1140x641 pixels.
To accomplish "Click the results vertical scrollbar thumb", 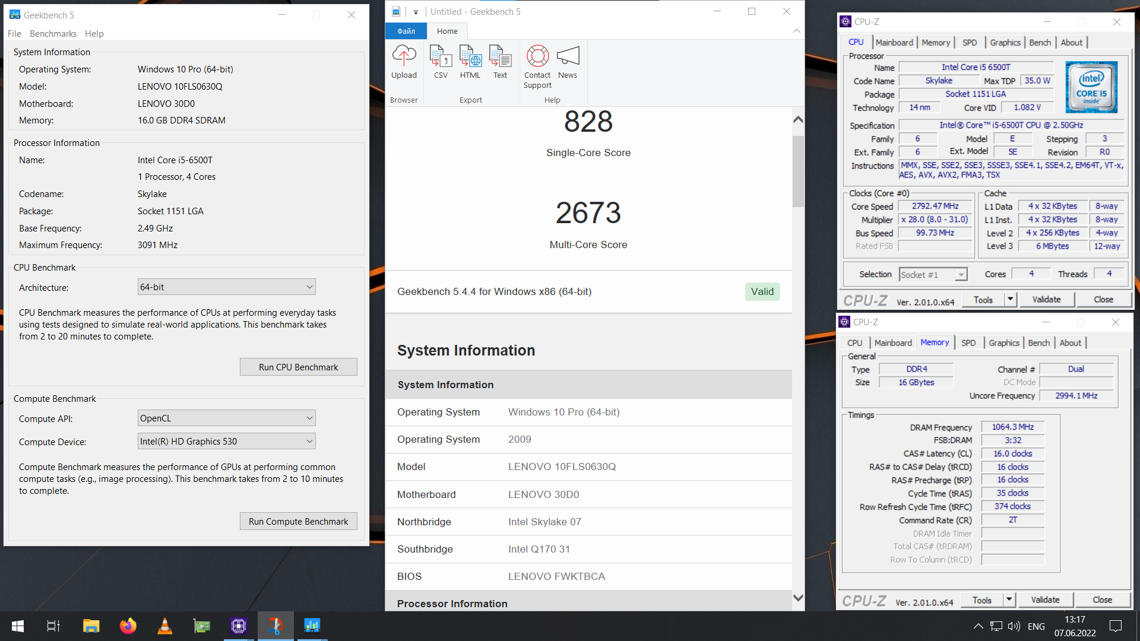I will coord(798,172).
